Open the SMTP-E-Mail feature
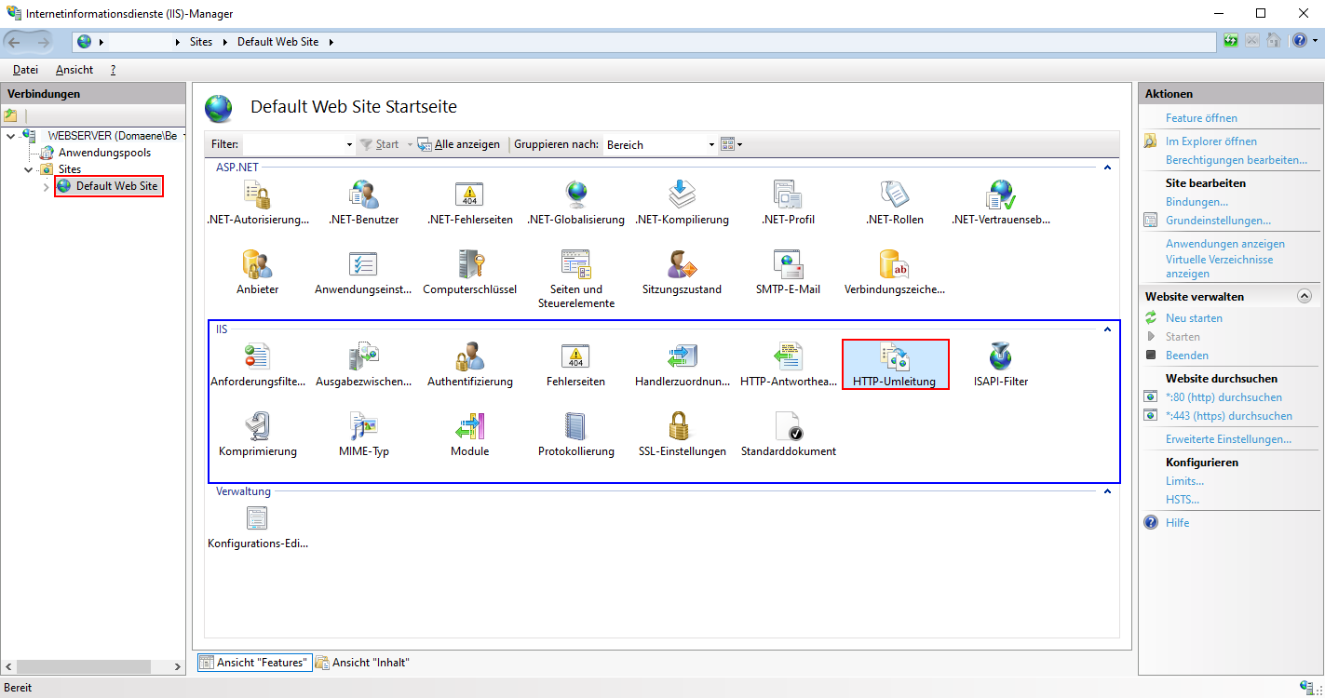Screen dimensions: 1325x698 click(788, 273)
